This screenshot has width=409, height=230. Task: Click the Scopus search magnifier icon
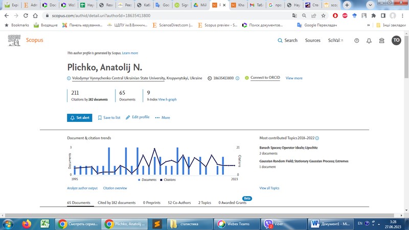[280, 40]
